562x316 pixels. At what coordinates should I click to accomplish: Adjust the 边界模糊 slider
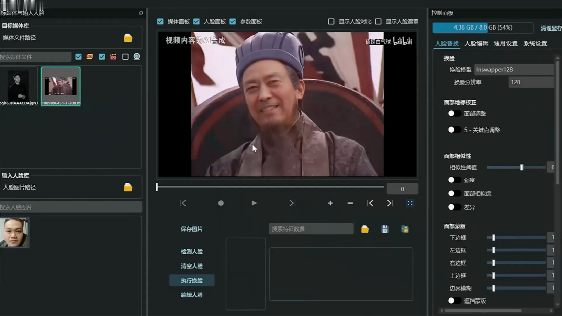pyautogui.click(x=516, y=288)
